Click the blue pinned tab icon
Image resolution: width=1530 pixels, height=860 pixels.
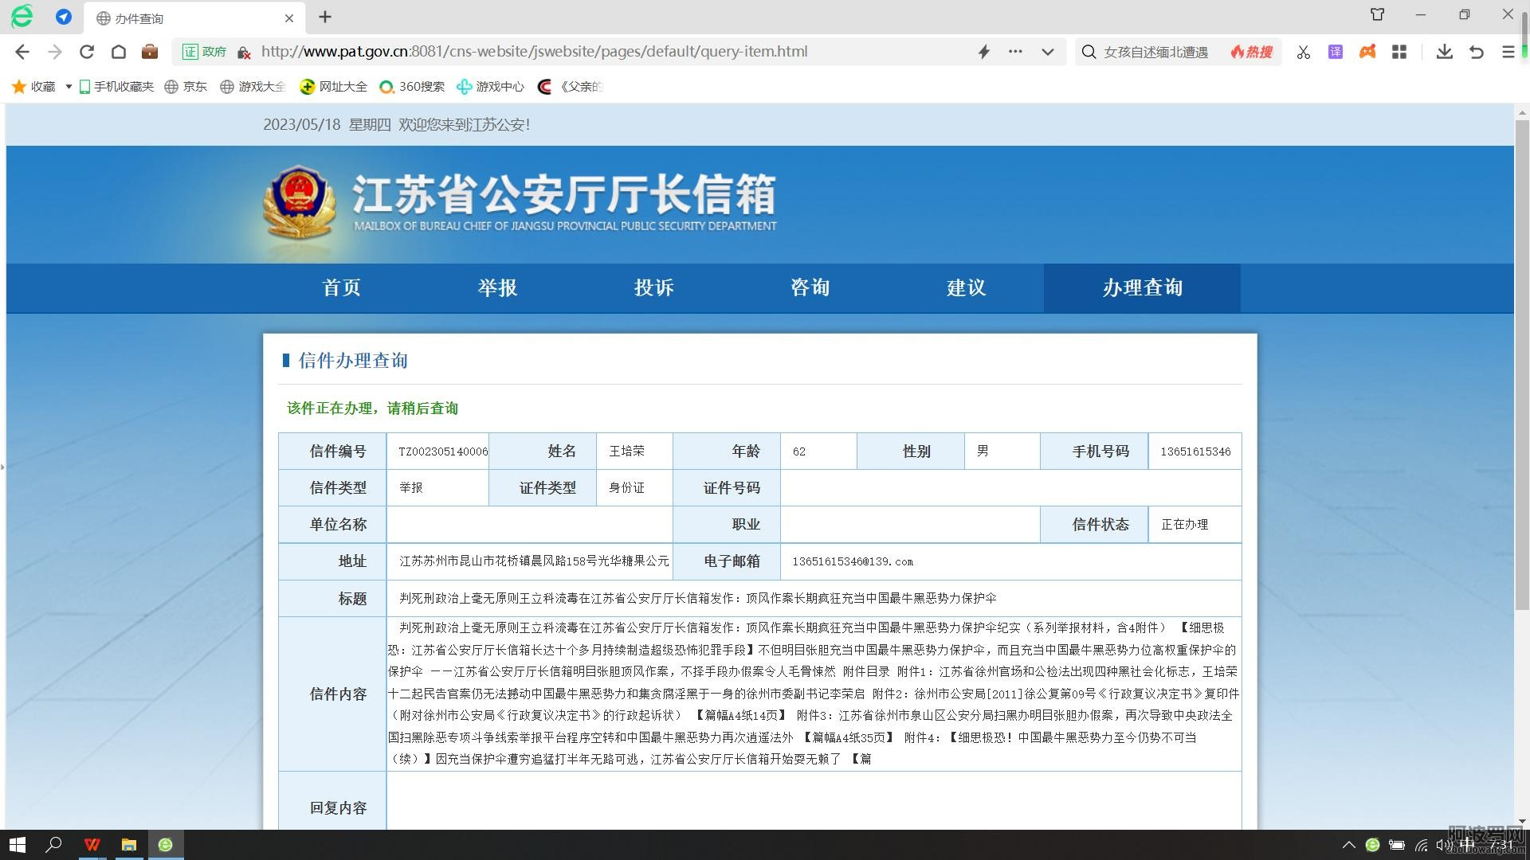pyautogui.click(x=64, y=17)
